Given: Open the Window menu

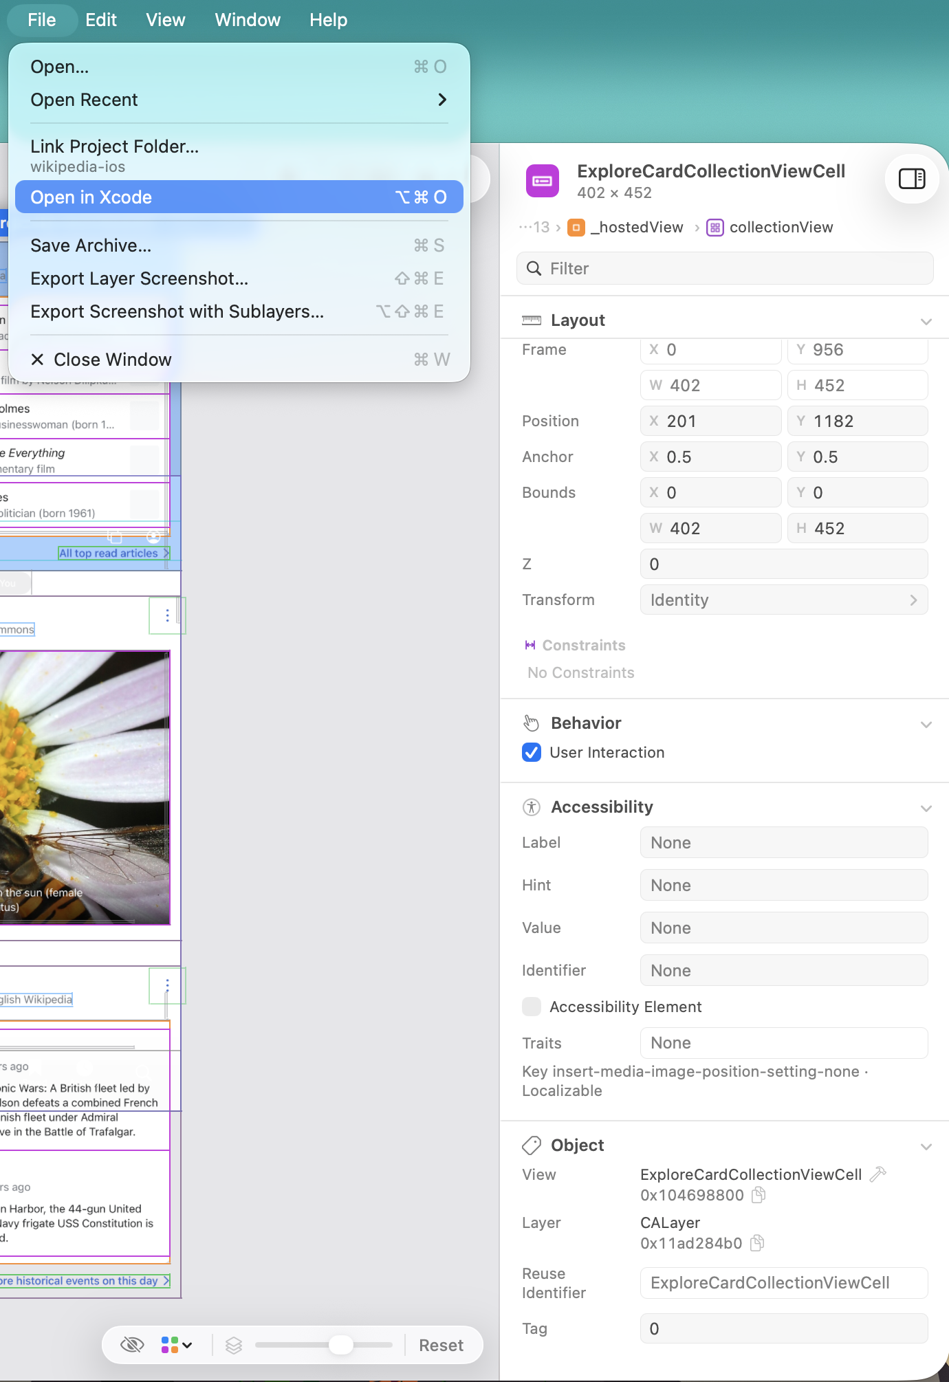Looking at the screenshot, I should pyautogui.click(x=248, y=20).
